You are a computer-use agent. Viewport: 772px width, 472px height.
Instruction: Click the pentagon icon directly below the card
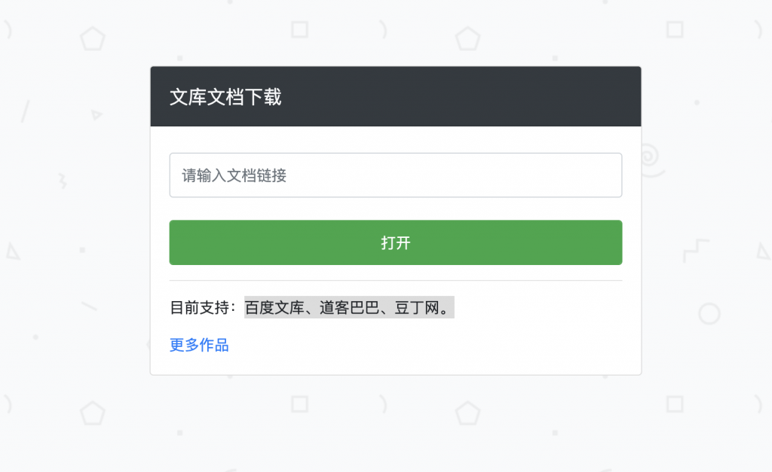point(467,413)
